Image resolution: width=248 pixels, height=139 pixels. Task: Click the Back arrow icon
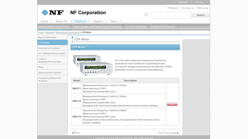73,133
